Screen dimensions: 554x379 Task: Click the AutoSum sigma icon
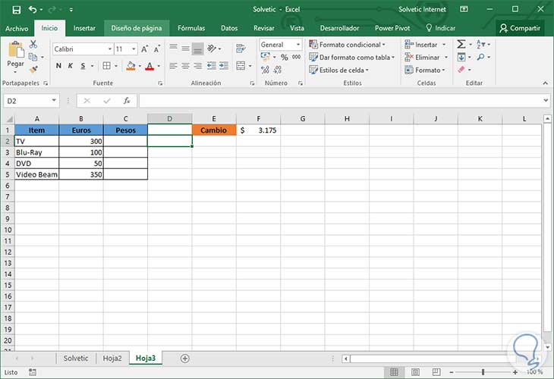(x=461, y=44)
